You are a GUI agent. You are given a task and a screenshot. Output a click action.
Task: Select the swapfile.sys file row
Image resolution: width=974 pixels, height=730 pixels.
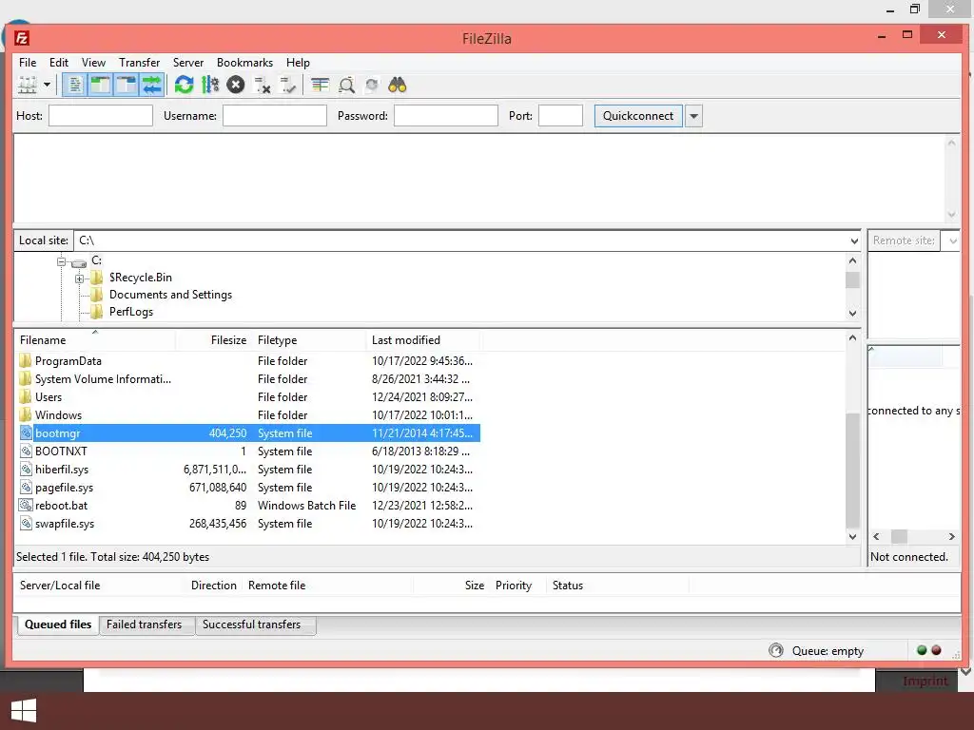point(247,524)
